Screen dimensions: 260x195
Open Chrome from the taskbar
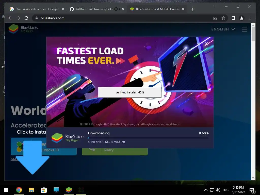(x=19, y=190)
